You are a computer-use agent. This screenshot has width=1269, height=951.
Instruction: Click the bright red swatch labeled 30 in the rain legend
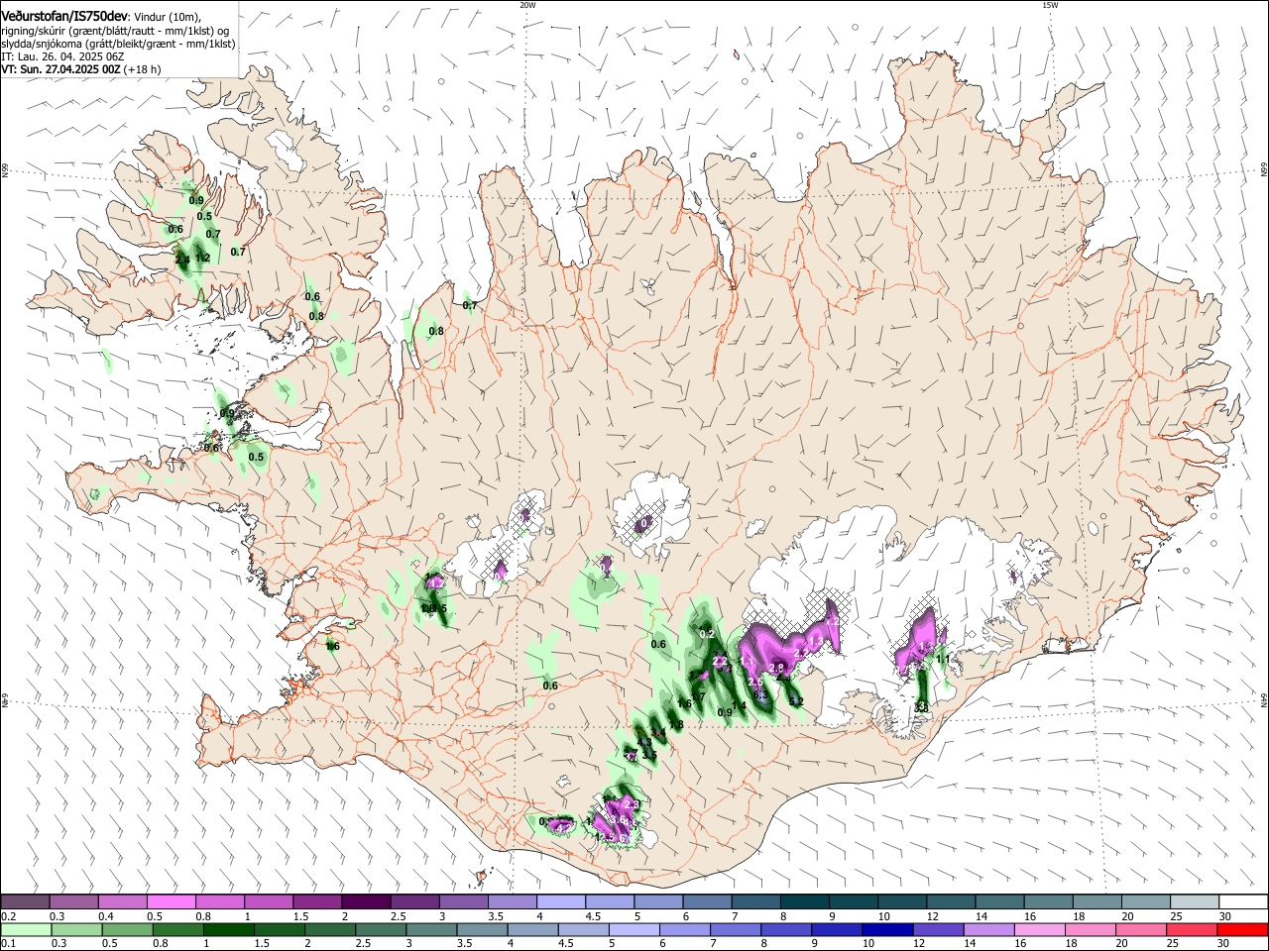click(x=1243, y=930)
